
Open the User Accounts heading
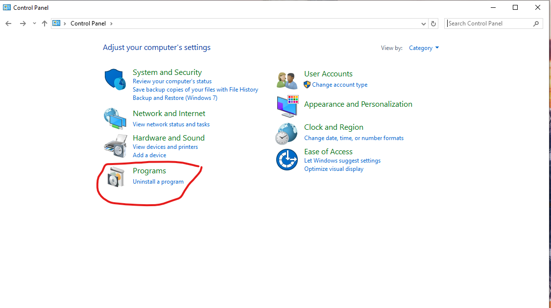(x=328, y=74)
